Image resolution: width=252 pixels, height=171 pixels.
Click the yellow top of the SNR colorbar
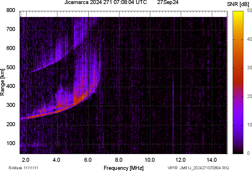[x=238, y=13]
